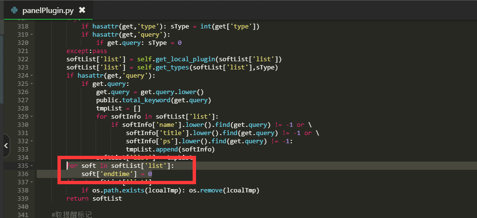Place cursor on 'return softList' line

click(x=94, y=198)
